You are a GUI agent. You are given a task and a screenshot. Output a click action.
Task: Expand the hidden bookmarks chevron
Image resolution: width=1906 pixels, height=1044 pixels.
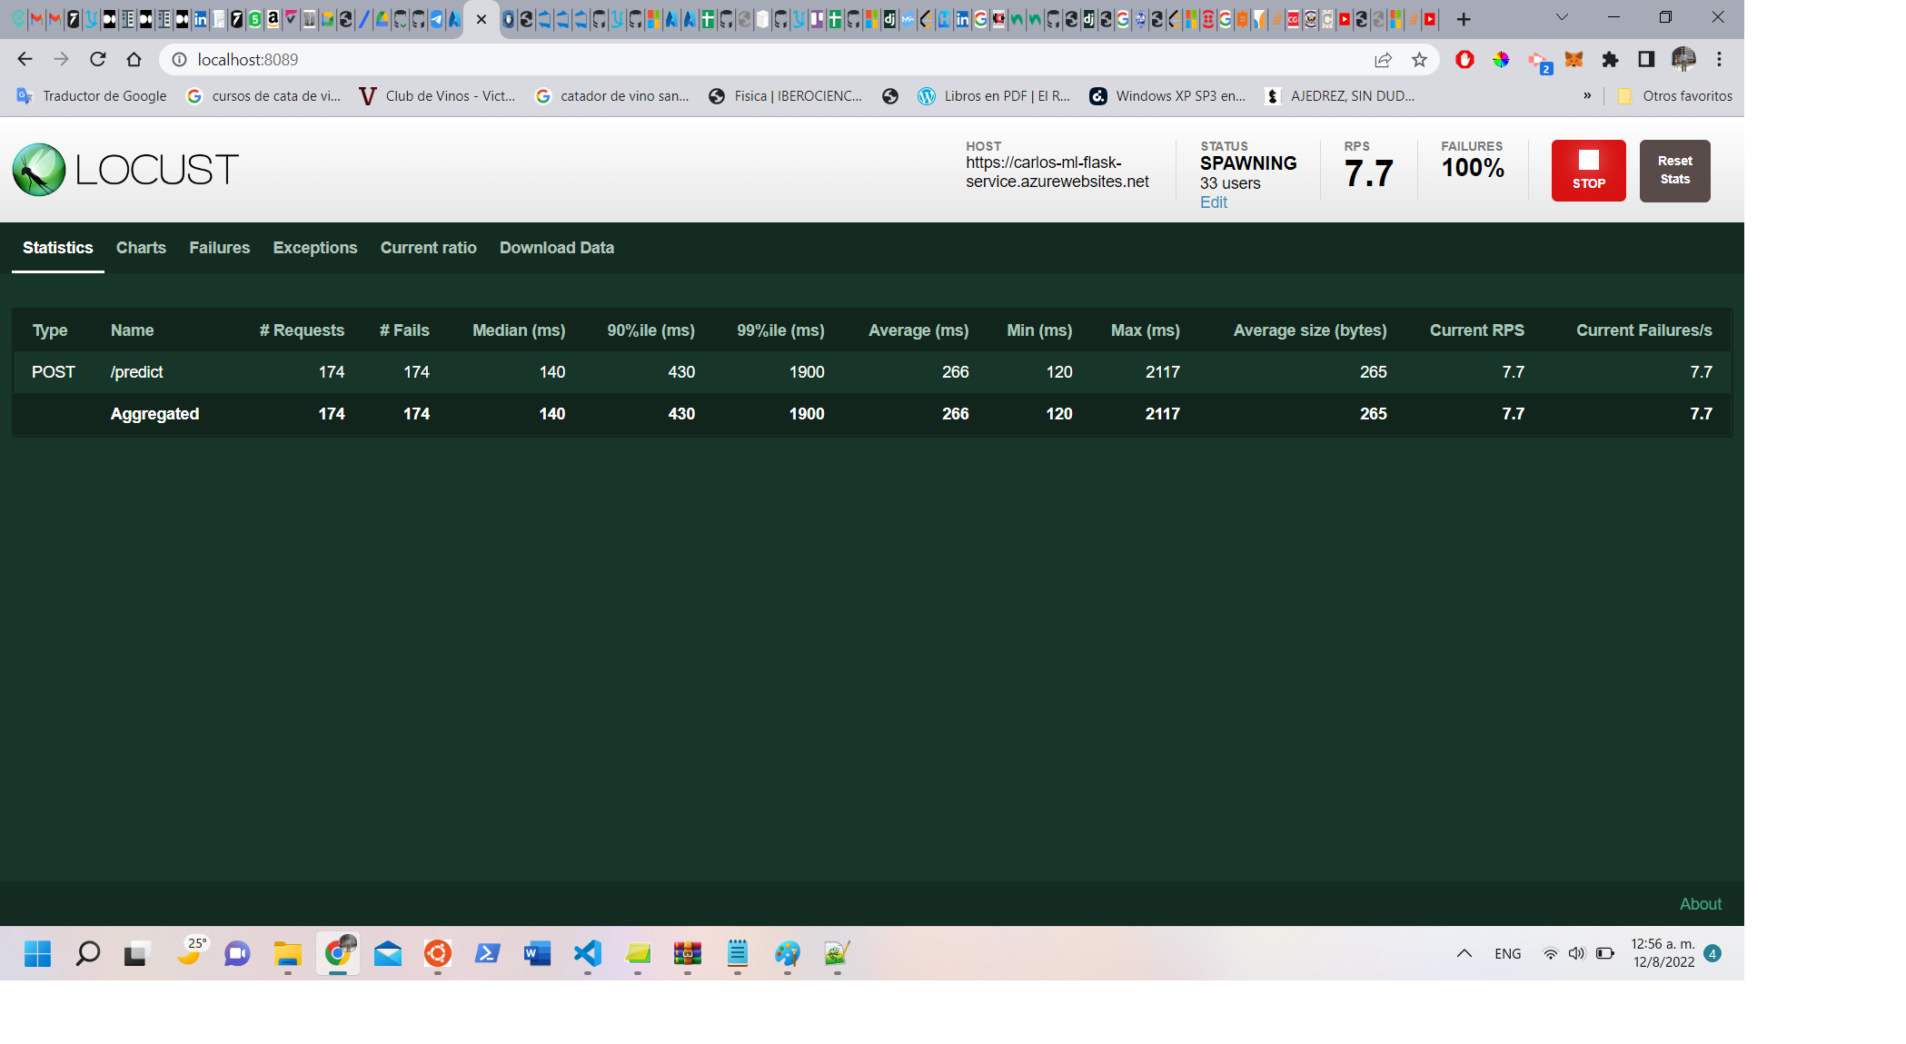click(x=1587, y=95)
